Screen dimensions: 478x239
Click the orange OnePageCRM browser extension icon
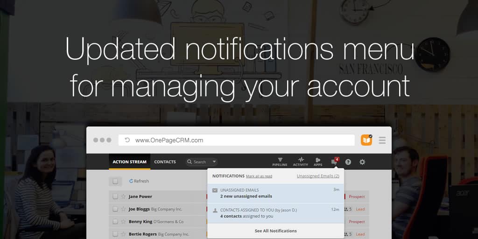[x=366, y=140]
